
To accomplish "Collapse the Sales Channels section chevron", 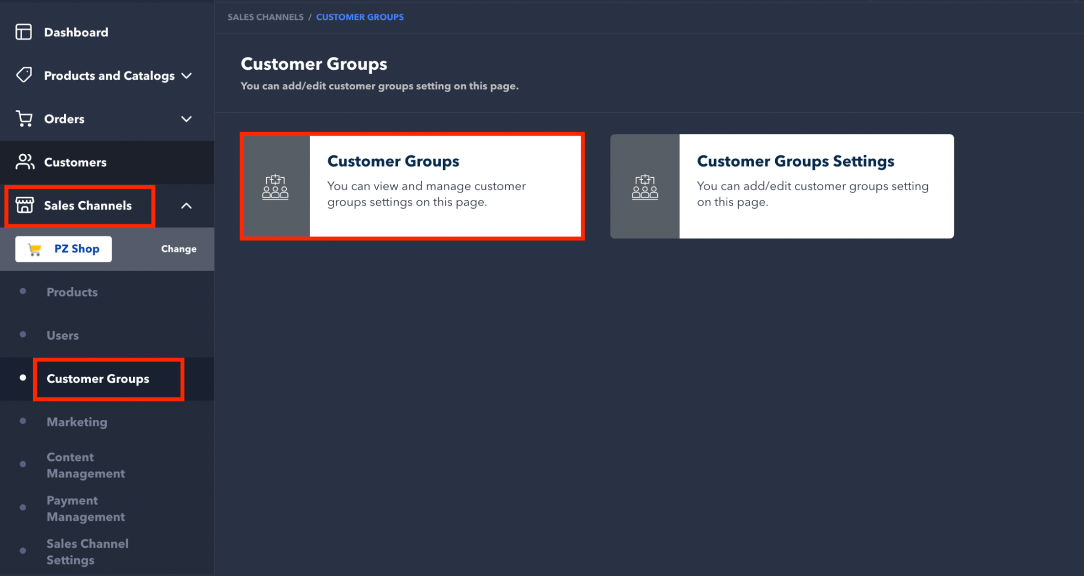I will tap(187, 206).
